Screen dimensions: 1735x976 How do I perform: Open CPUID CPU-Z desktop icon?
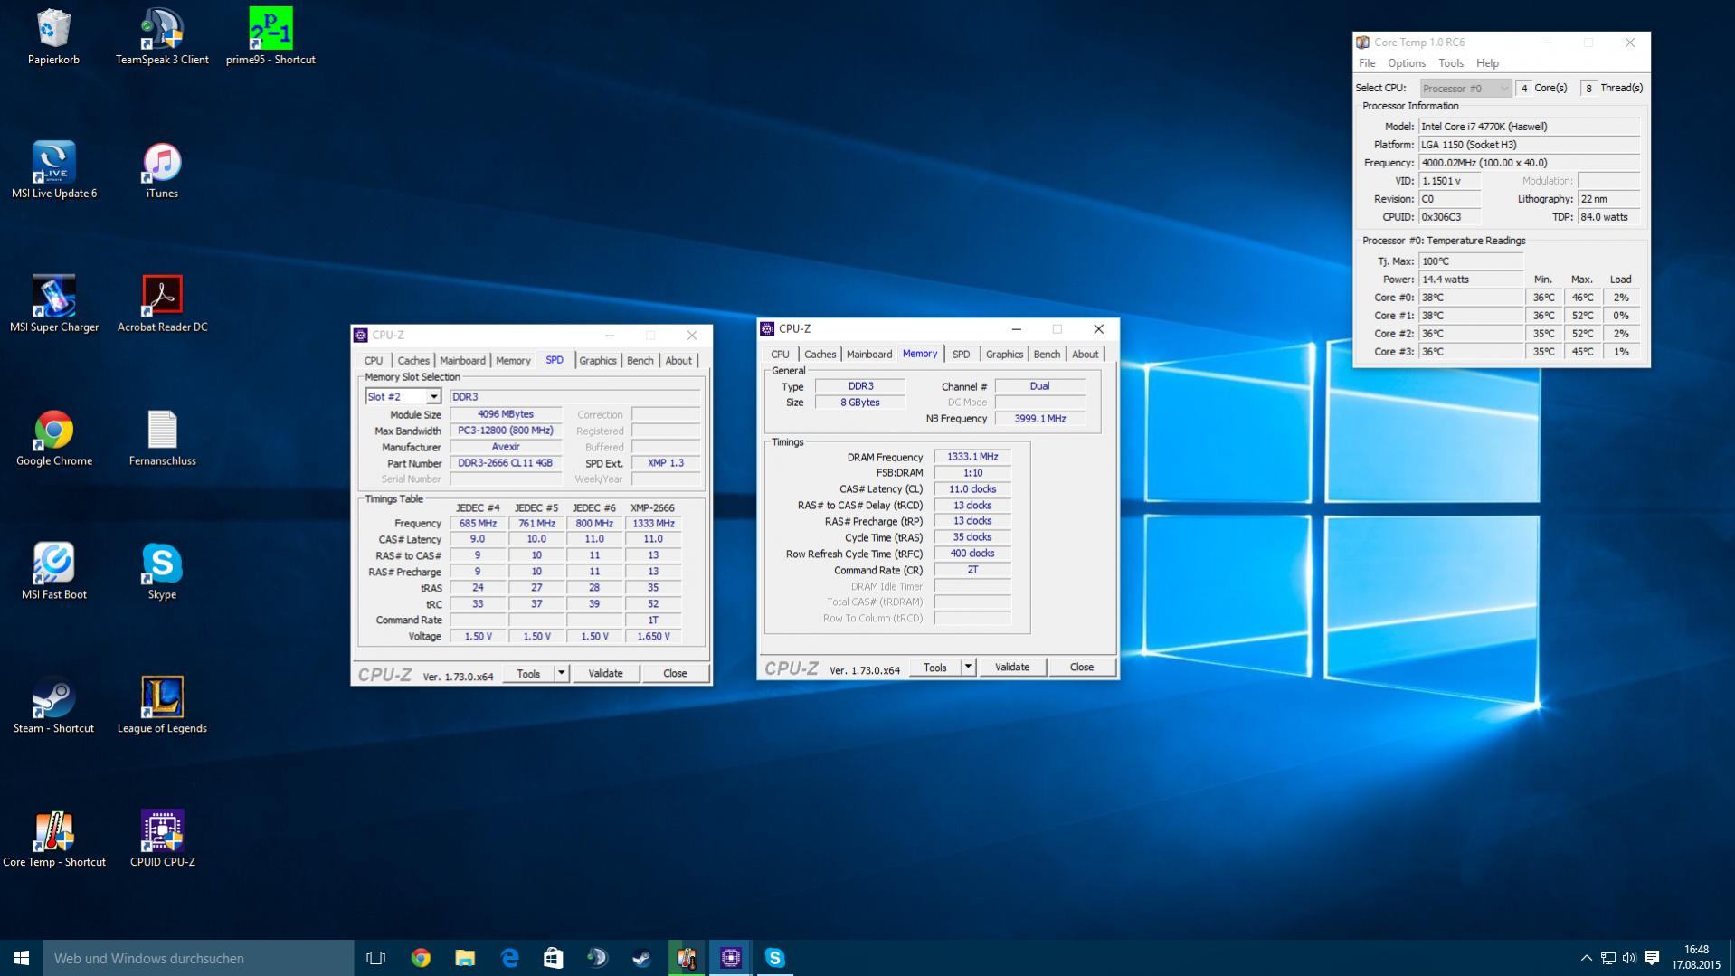coord(162,839)
